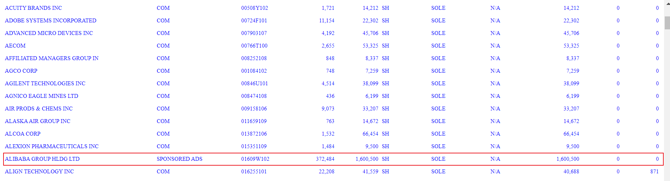
Task: Select ADVANCED MICRO DEVICES INC name
Action: tap(49, 33)
